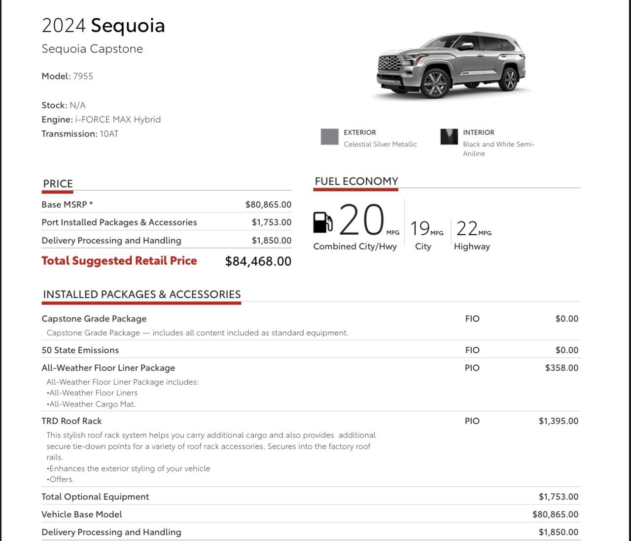The height and width of the screenshot is (541, 631).
Task: Click the fuel pump icon
Action: [x=323, y=222]
